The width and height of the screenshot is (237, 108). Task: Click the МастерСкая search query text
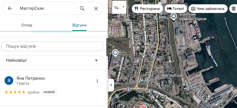coord(32,8)
